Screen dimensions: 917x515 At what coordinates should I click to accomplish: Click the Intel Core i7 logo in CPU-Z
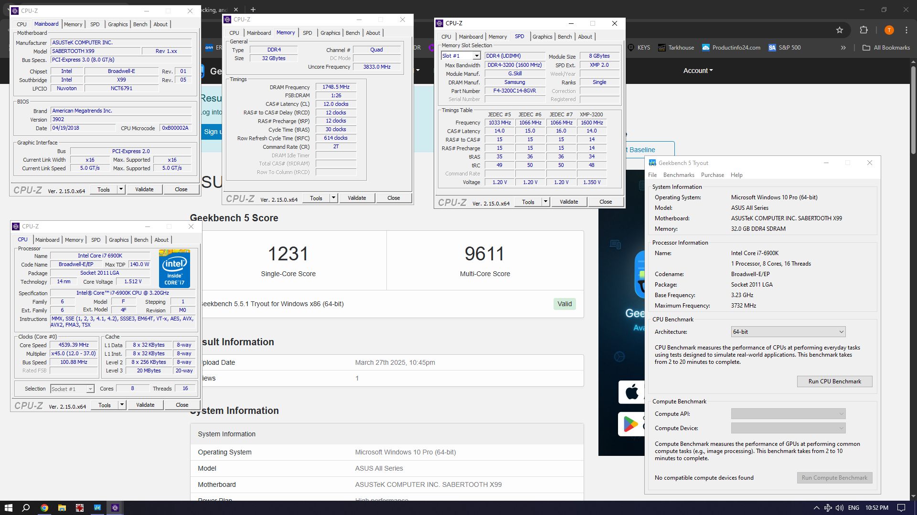(x=174, y=268)
